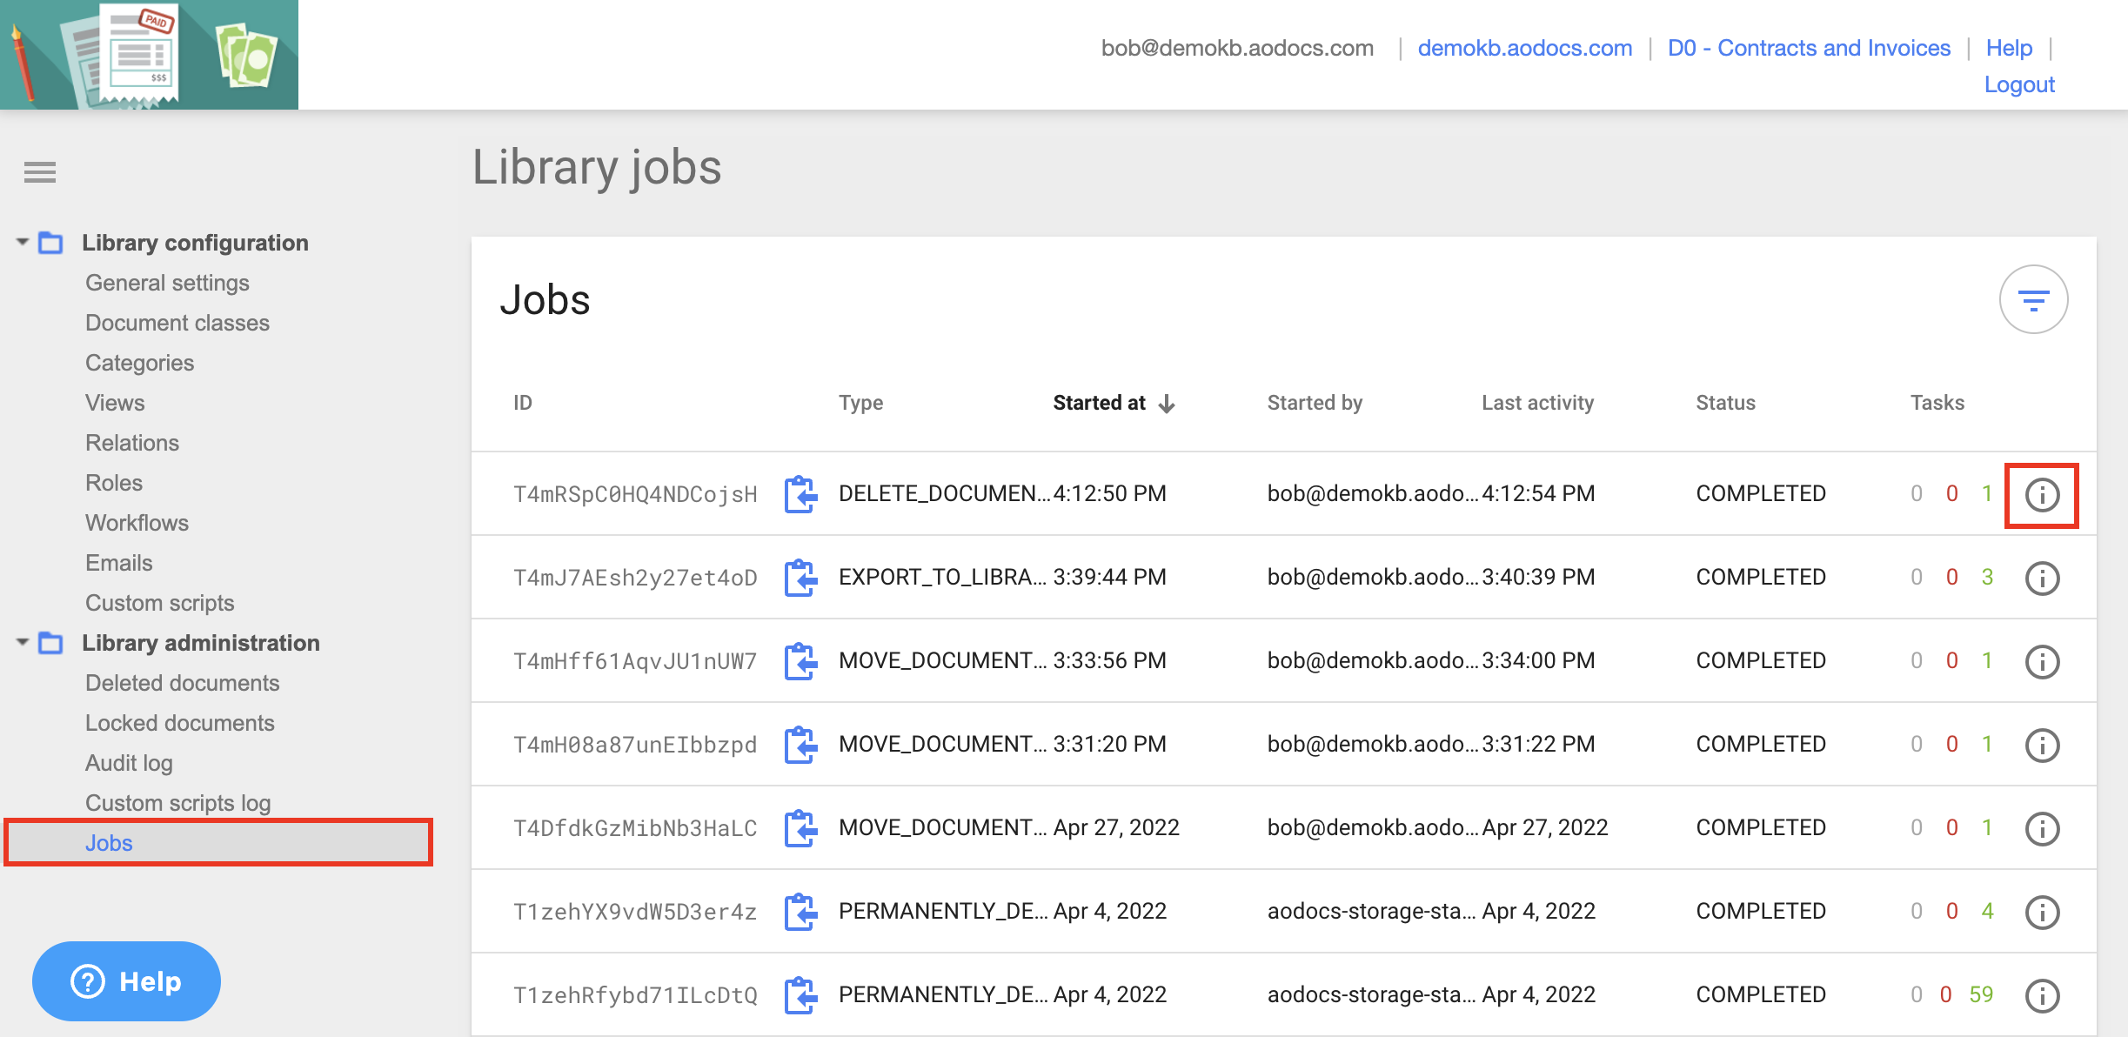Click the Logout link
The width and height of the screenshot is (2128, 1037).
(2019, 84)
